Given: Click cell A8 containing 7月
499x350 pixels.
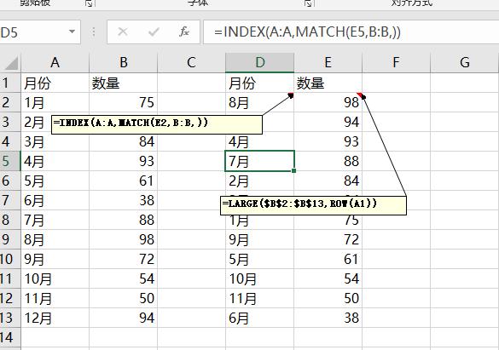Looking at the screenshot, I should [55, 220].
